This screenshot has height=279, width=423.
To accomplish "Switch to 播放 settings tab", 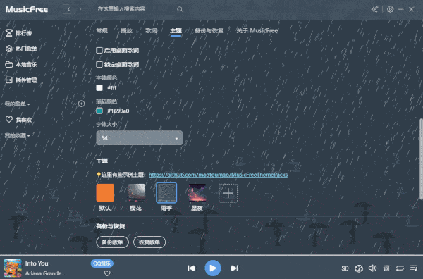I will click(x=126, y=31).
